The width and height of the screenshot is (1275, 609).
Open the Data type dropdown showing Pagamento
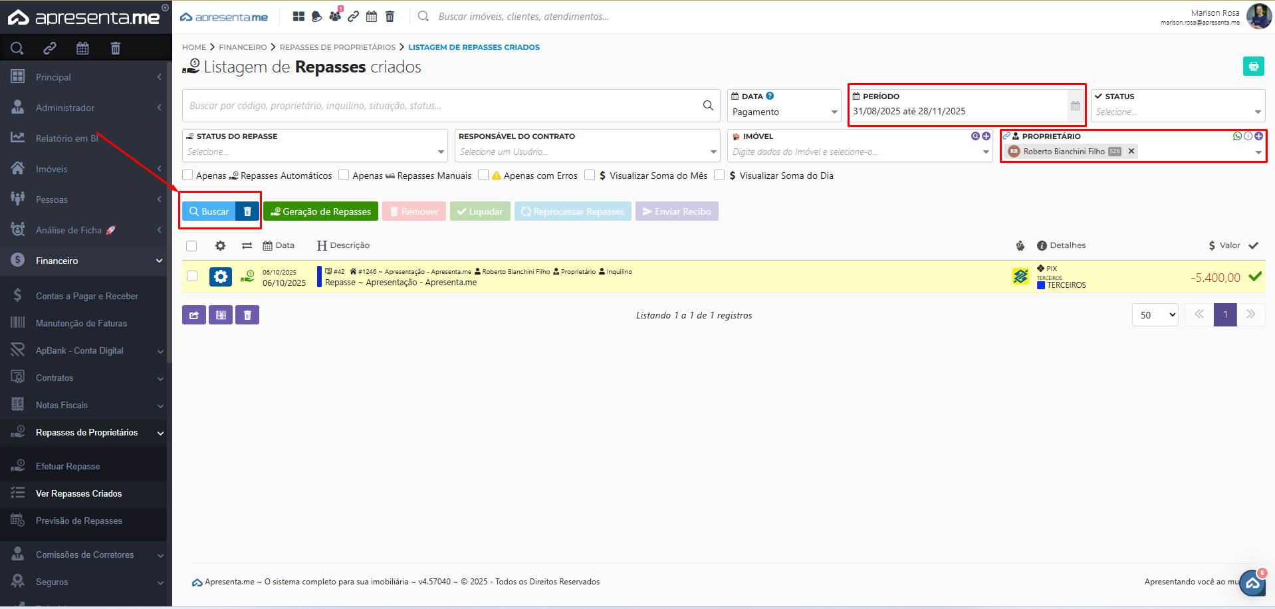click(x=784, y=112)
